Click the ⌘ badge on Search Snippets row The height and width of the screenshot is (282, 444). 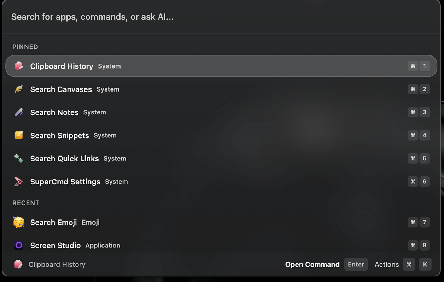413,135
